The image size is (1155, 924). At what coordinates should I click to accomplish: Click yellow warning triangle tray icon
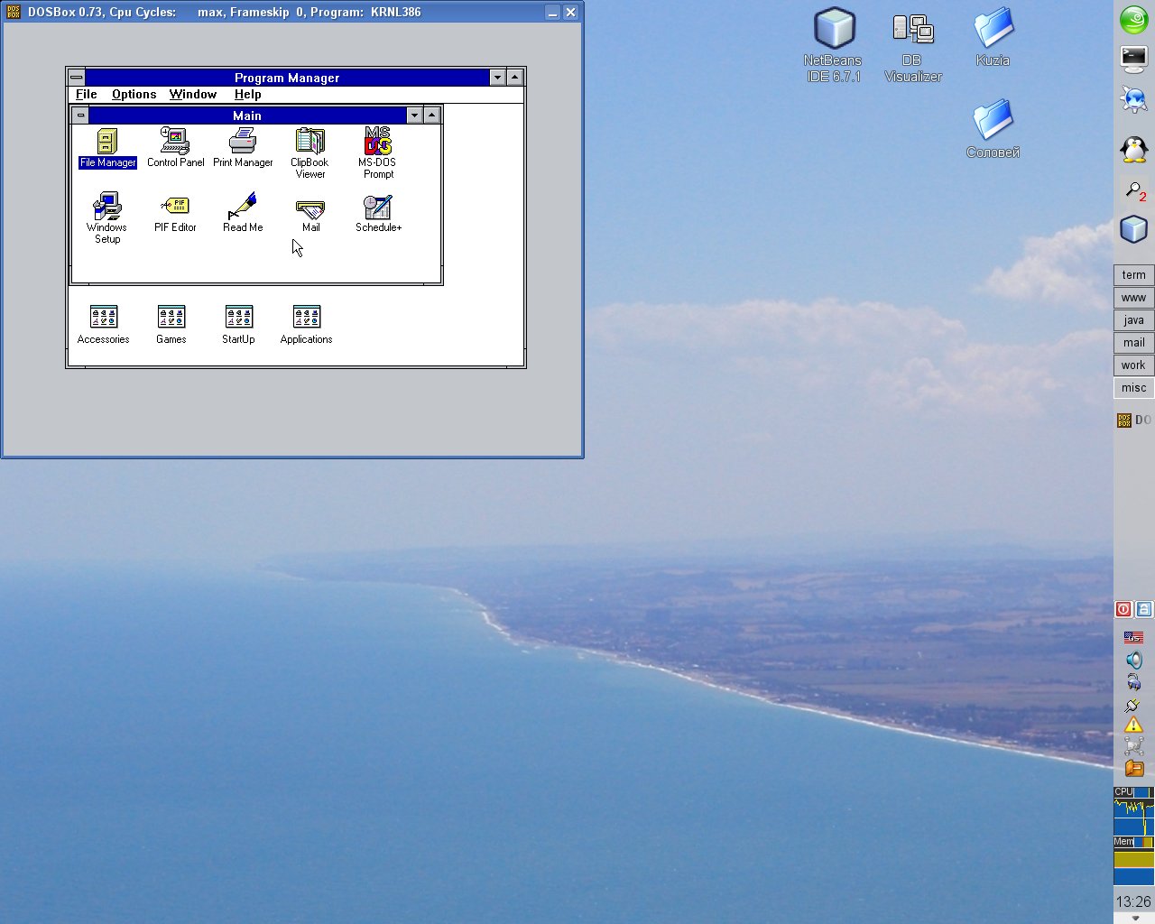pyautogui.click(x=1134, y=725)
